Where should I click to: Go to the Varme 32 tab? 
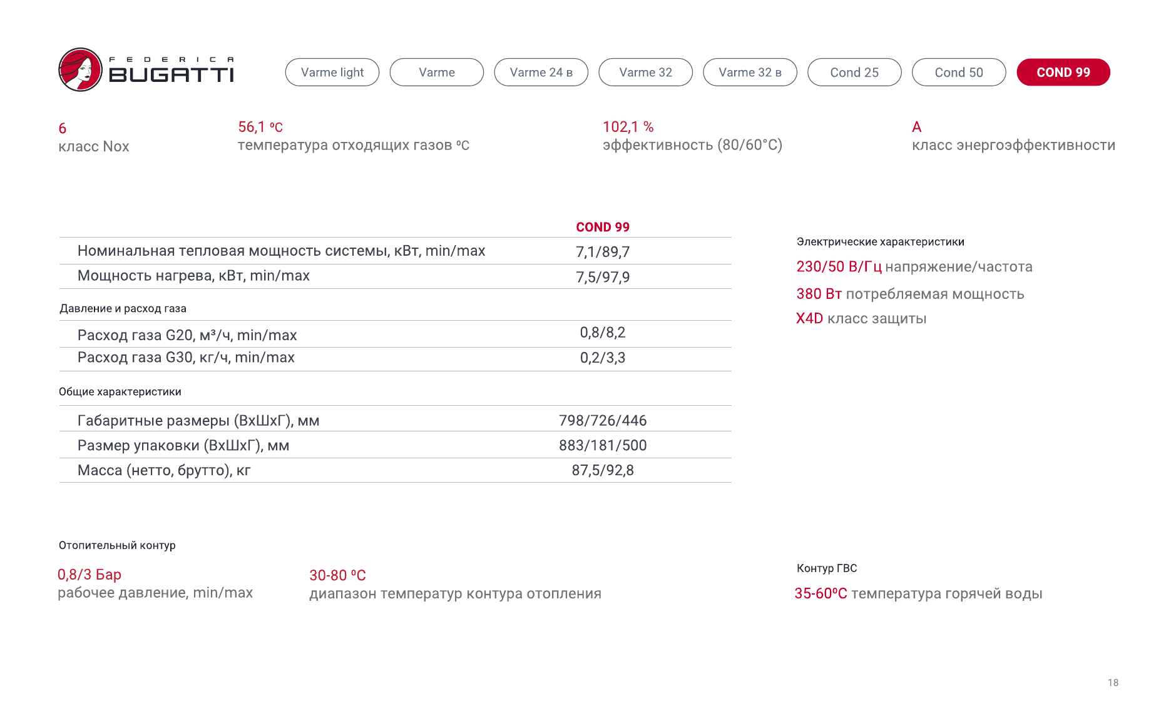(x=645, y=73)
